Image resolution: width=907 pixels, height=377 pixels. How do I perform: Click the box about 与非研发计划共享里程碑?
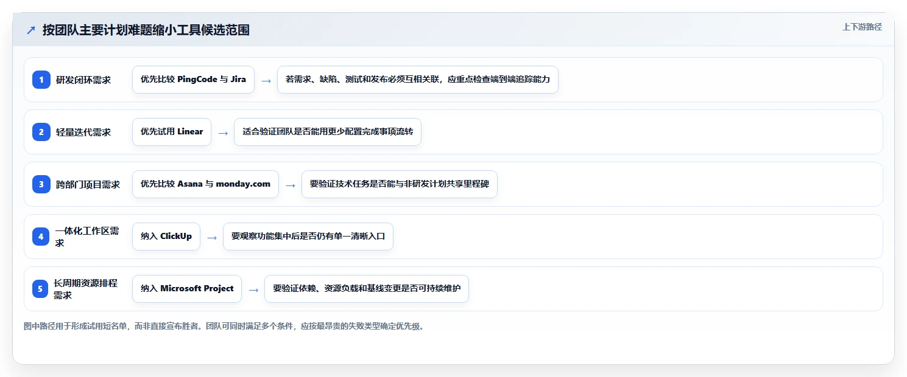pyautogui.click(x=400, y=184)
